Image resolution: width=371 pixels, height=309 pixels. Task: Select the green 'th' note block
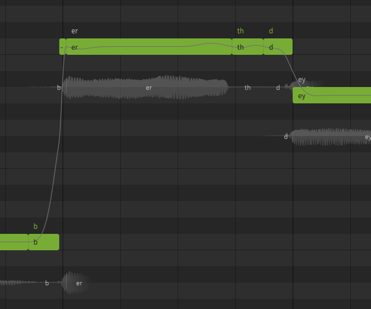[x=248, y=47]
